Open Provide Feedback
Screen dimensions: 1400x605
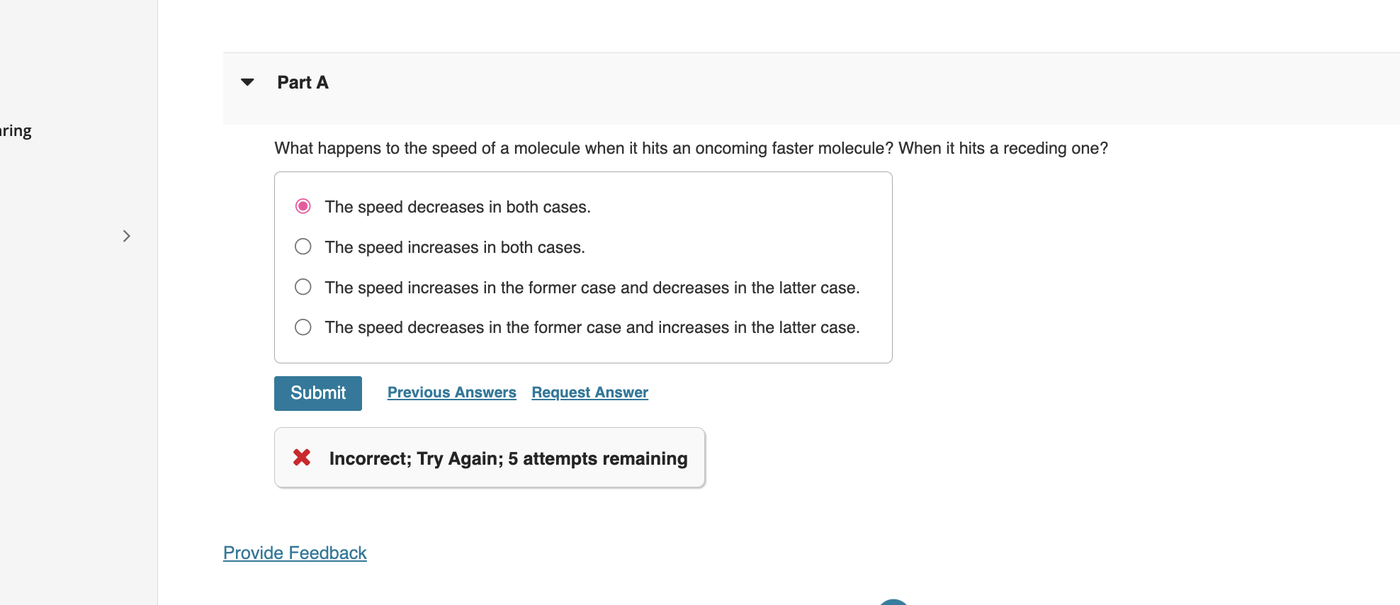pos(295,553)
